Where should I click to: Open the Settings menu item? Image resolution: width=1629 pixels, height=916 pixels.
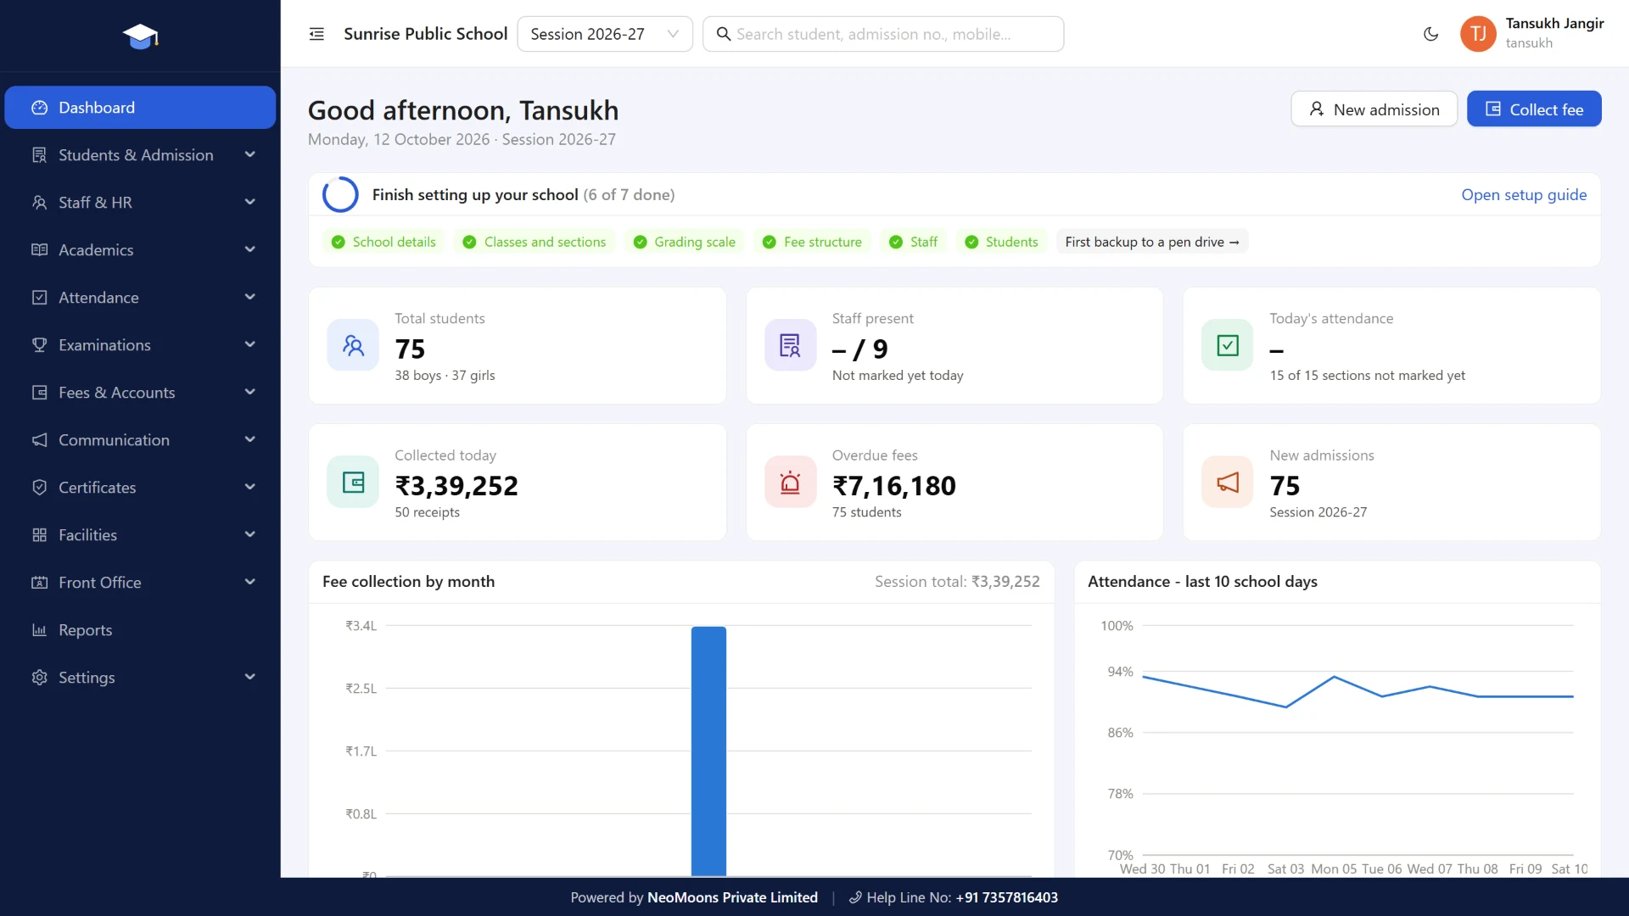coord(140,677)
